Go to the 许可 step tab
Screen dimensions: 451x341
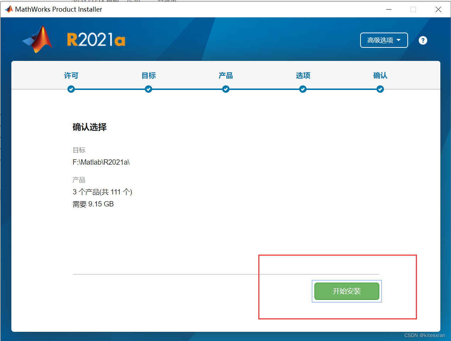click(x=71, y=75)
